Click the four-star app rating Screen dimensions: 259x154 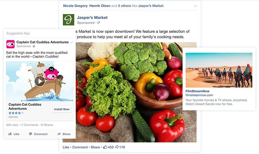click(16, 113)
